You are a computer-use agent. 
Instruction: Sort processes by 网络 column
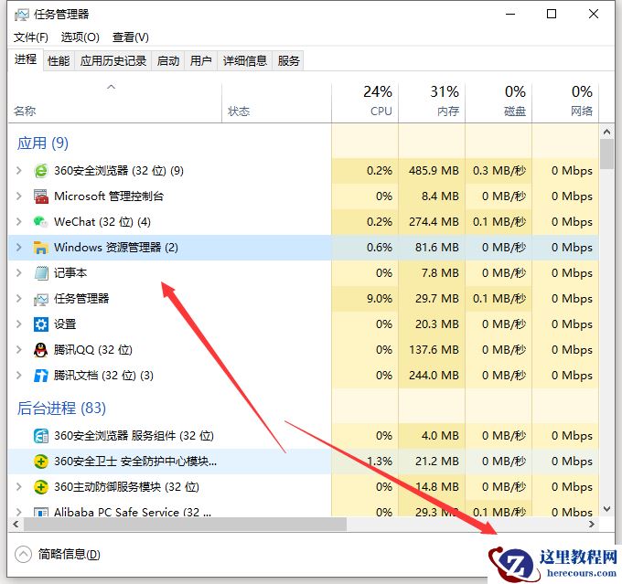(565, 103)
